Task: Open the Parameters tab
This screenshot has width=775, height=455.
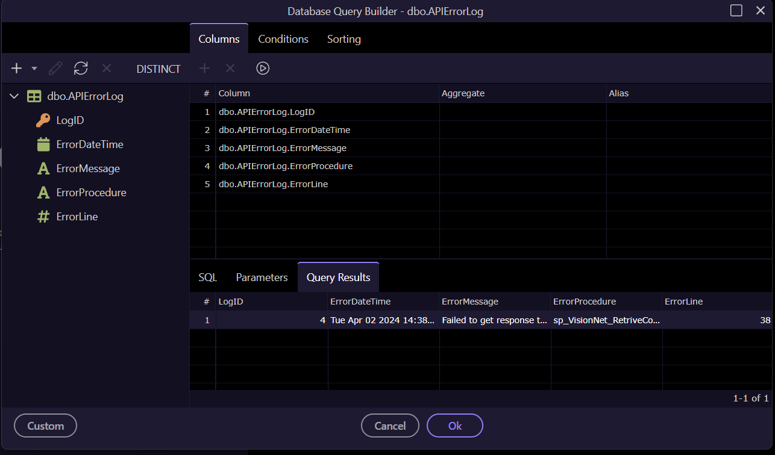Action: 262,277
